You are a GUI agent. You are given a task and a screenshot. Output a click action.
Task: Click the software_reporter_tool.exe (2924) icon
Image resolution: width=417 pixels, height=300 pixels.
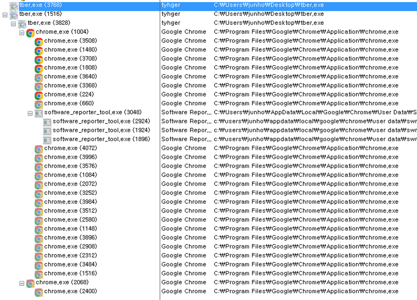(47, 122)
